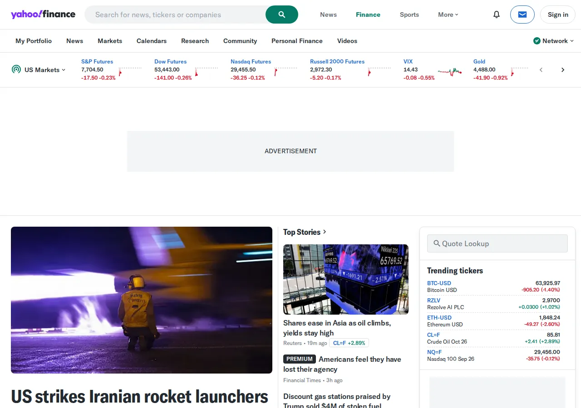Open the Calendars tab
The height and width of the screenshot is (408, 581).
[x=152, y=41]
